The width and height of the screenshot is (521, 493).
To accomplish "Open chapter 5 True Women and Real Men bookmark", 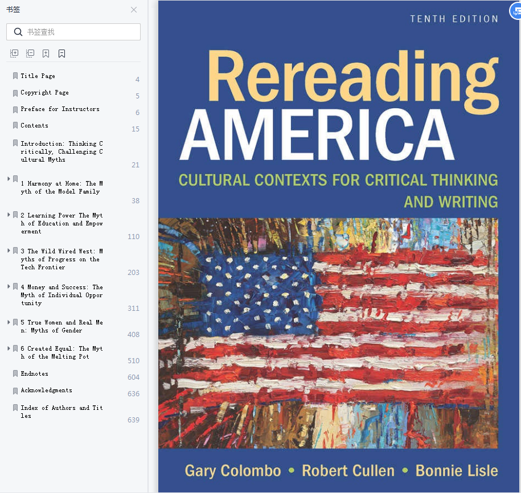I will pos(62,326).
